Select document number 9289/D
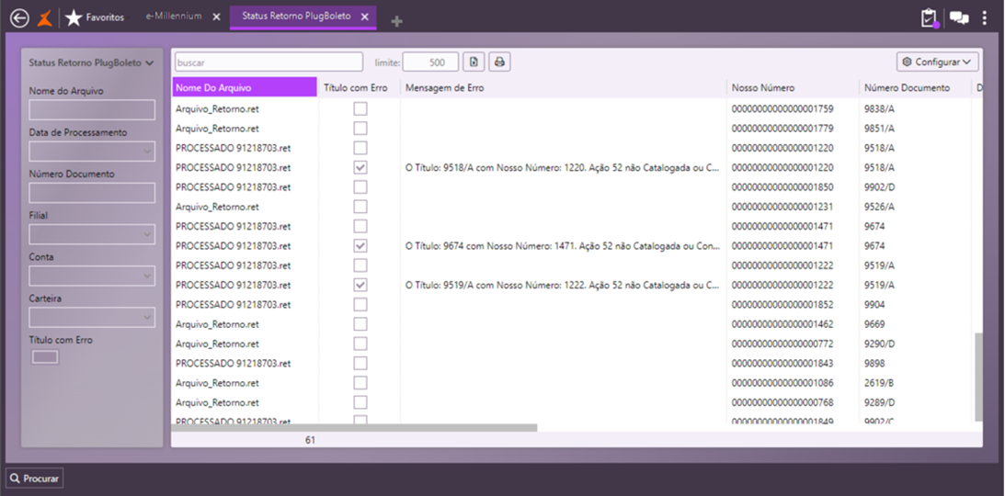The width and height of the screenshot is (1005, 496). click(x=879, y=402)
